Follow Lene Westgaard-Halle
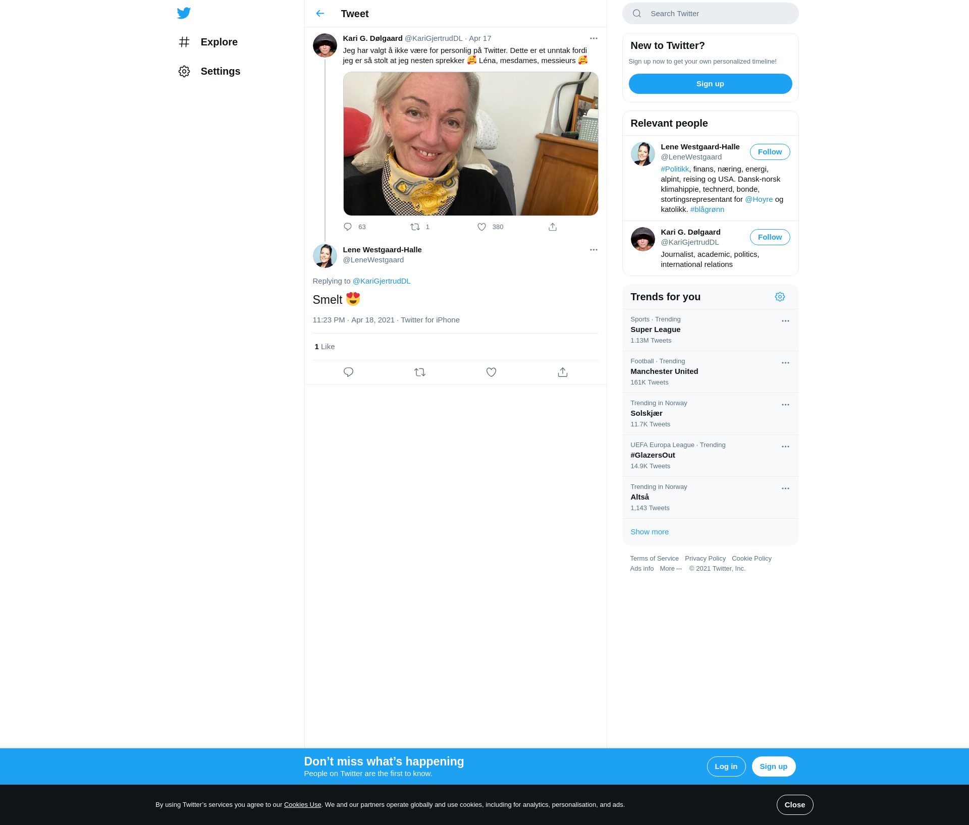The image size is (969, 825). coord(770,152)
